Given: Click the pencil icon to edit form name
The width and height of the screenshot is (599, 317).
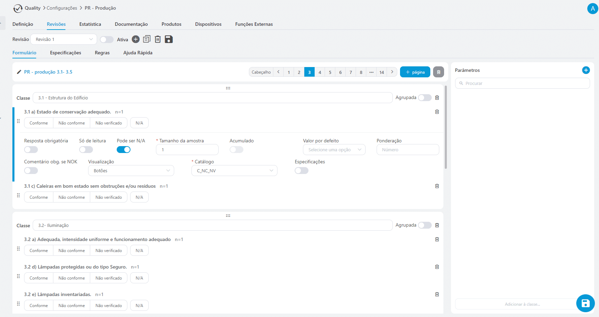Looking at the screenshot, I should coord(19,72).
